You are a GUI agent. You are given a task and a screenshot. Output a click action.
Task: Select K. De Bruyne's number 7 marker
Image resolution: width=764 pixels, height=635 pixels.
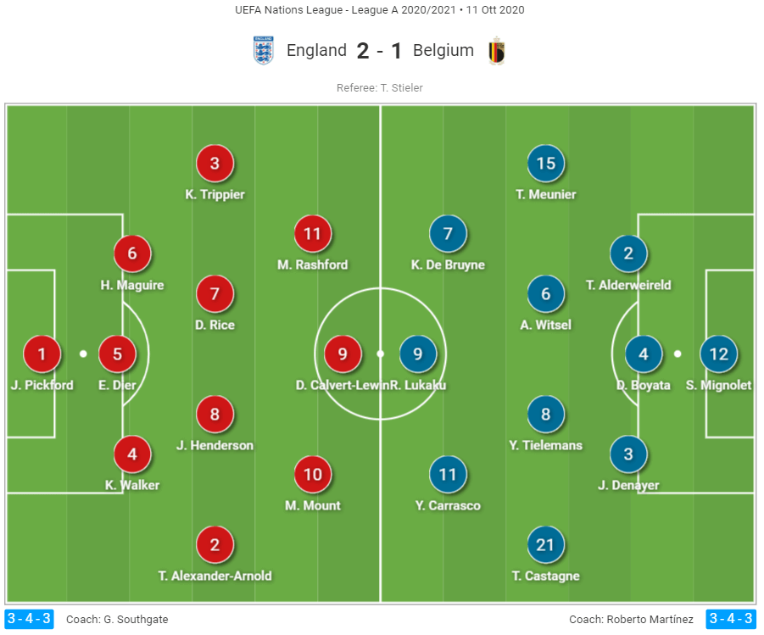pyautogui.click(x=448, y=234)
